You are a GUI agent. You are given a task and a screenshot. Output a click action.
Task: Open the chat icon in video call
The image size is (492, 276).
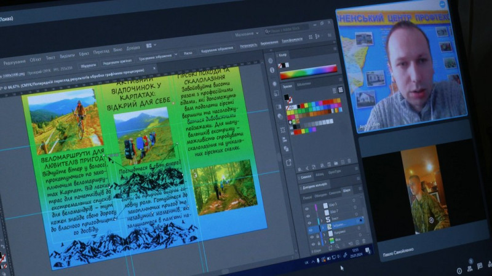tap(481, 265)
